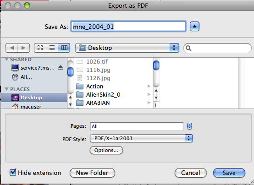Uncheck the Hide extension checkbox

coord(13,172)
